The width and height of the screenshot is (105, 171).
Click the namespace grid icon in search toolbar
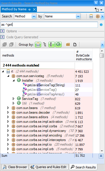[98, 17]
